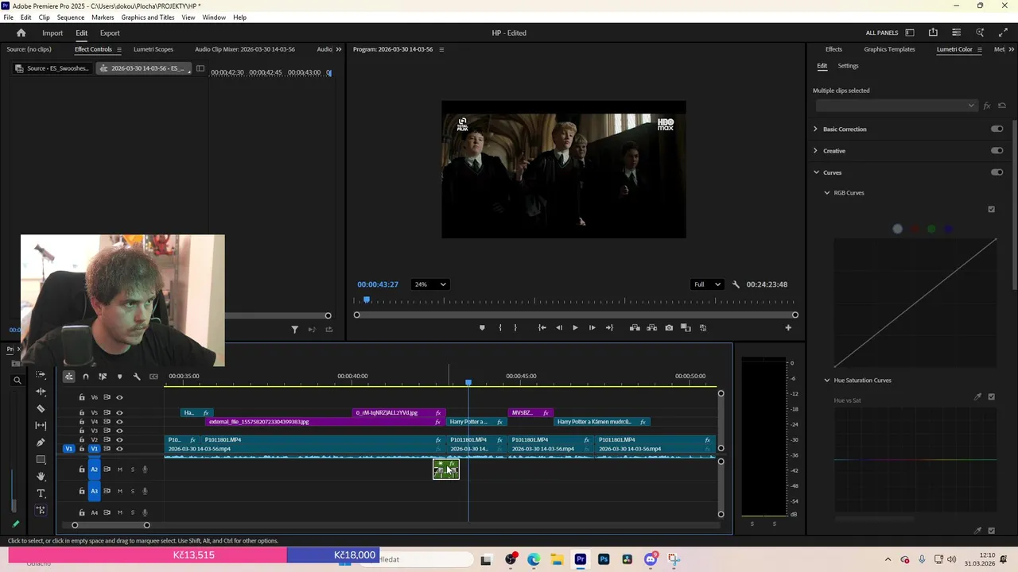The height and width of the screenshot is (572, 1018).
Task: Toggle Creative section switch
Action: coord(997,150)
